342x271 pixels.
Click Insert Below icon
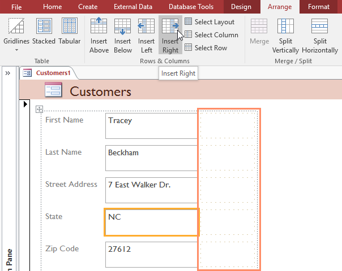pyautogui.click(x=122, y=26)
